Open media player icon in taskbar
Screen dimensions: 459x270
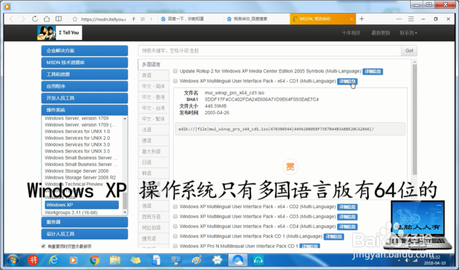coord(73,260)
